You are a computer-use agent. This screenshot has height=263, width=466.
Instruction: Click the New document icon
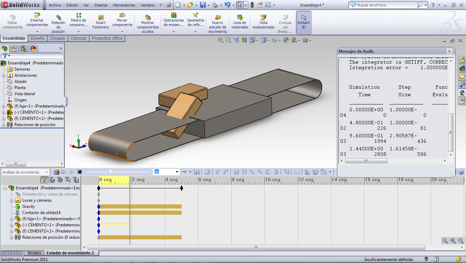click(x=178, y=5)
